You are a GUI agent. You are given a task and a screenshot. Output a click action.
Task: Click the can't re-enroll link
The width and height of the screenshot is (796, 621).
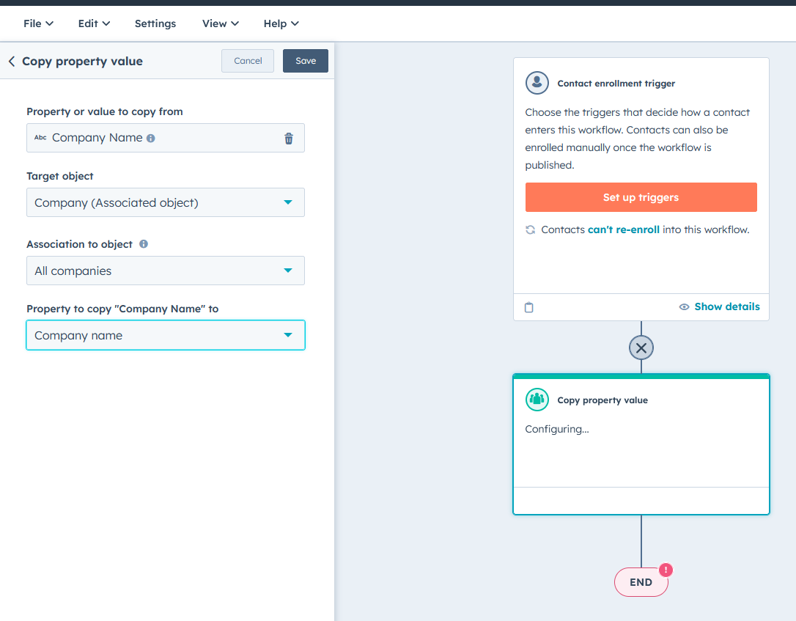pyautogui.click(x=623, y=229)
